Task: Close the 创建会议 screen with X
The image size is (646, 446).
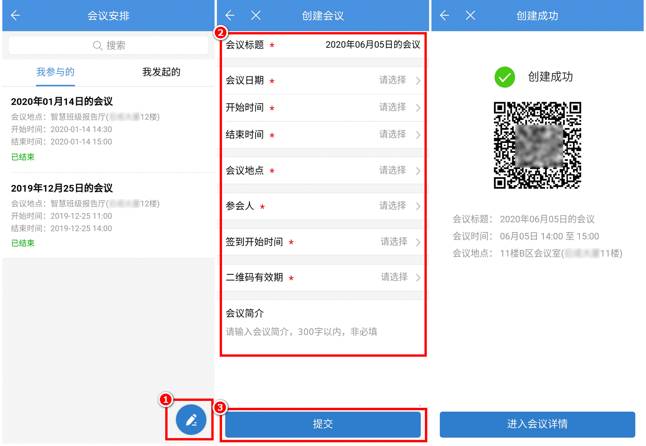Action: 256,16
